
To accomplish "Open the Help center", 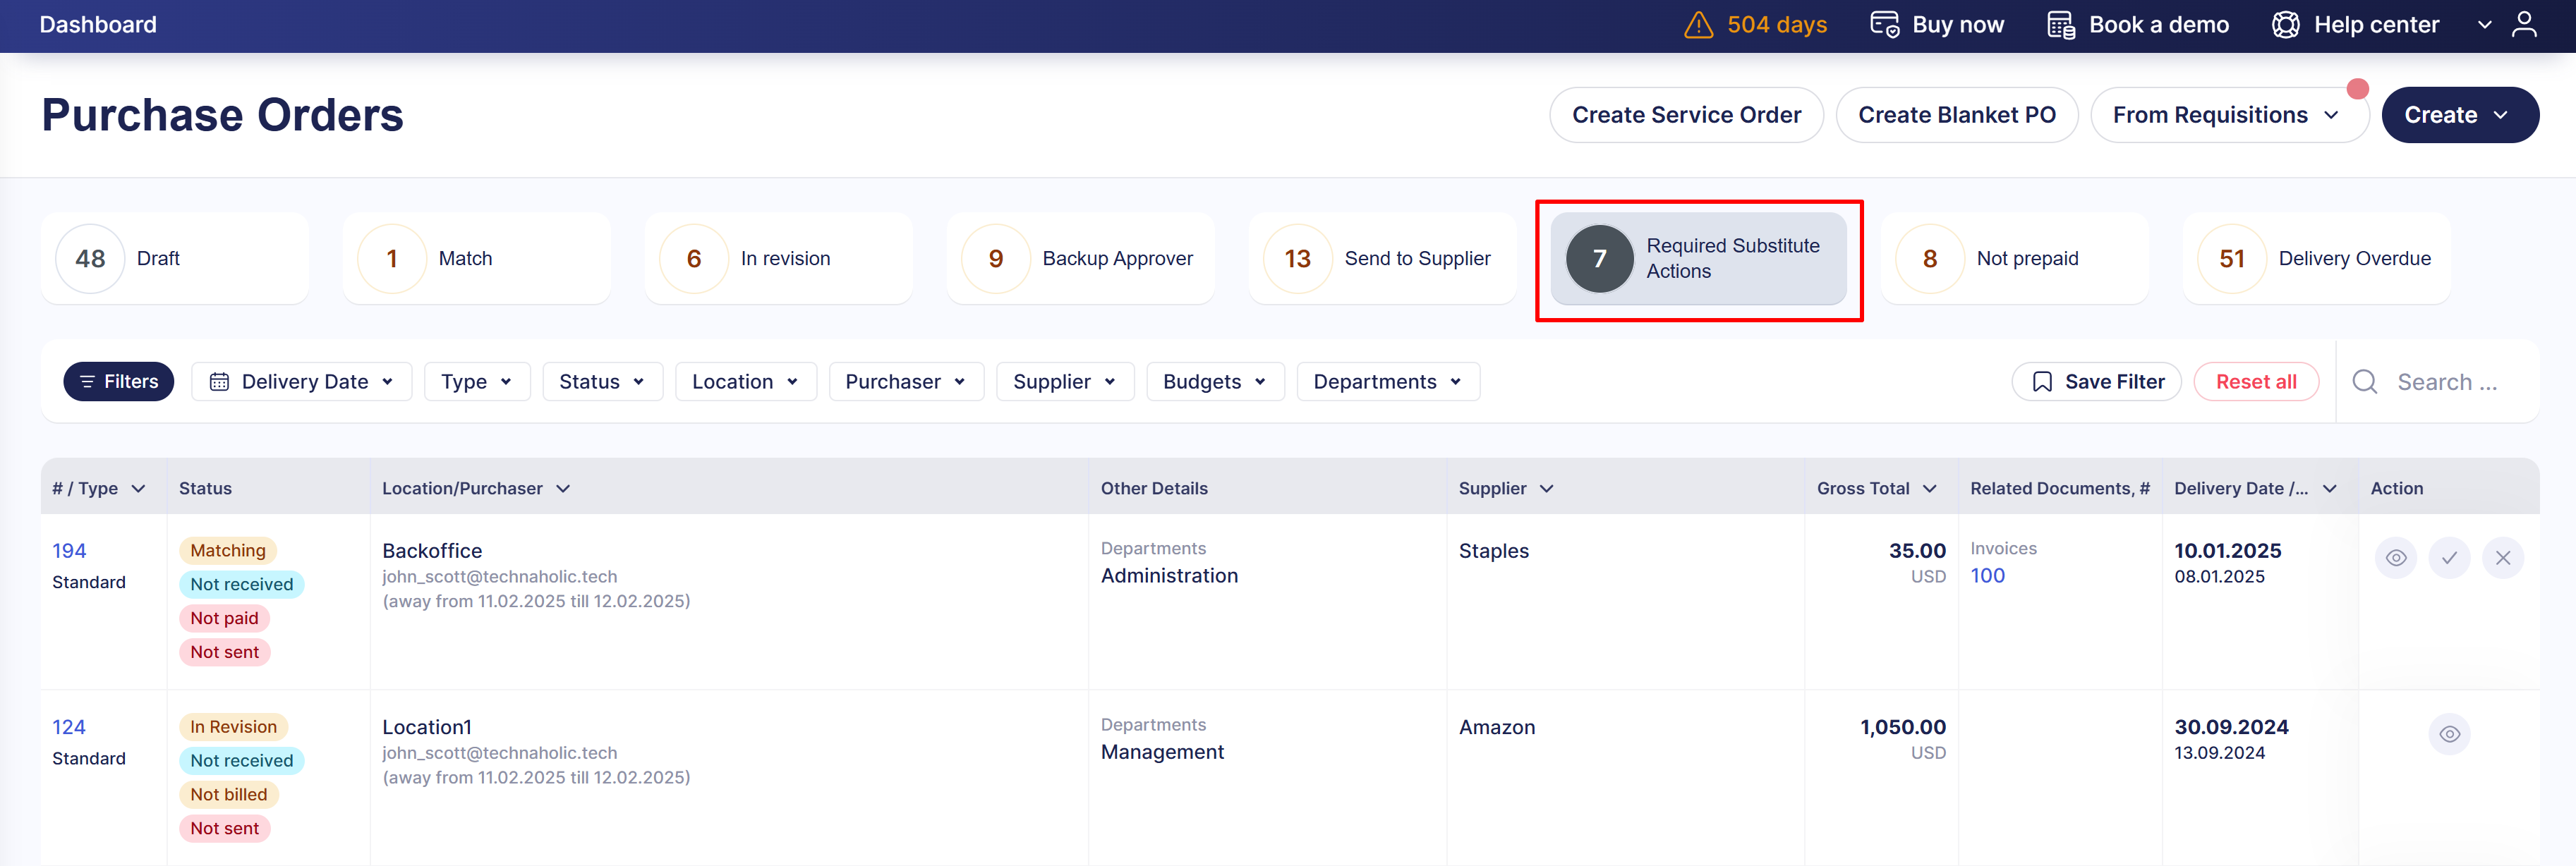I will click(2355, 25).
